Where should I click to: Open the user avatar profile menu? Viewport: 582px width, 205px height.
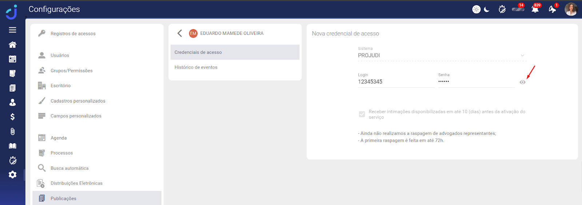pyautogui.click(x=571, y=9)
